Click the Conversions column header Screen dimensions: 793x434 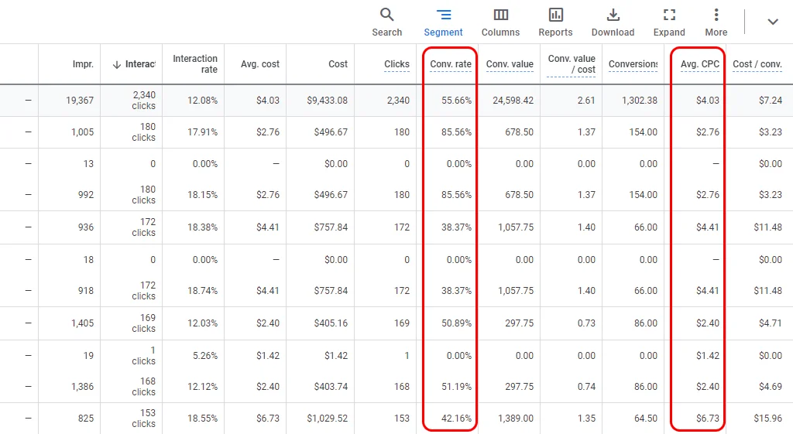(x=633, y=64)
